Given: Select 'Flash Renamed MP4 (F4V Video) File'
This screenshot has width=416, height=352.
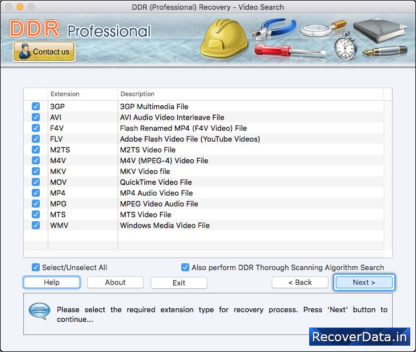Looking at the screenshot, I should tap(184, 128).
